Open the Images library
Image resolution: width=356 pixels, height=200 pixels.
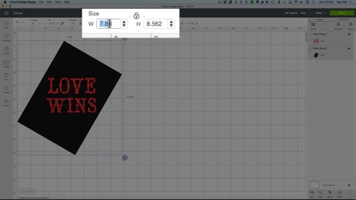(x=6, y=63)
